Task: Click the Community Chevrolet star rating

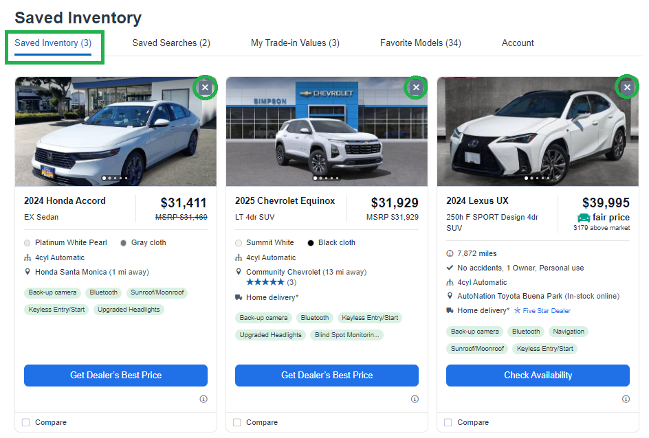Action: pos(265,282)
